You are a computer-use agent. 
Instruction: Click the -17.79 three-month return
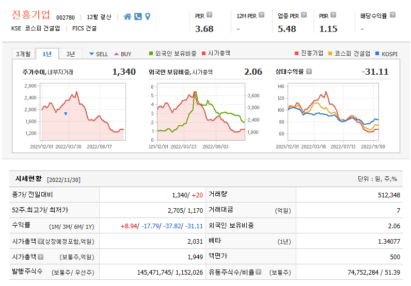(x=150, y=226)
